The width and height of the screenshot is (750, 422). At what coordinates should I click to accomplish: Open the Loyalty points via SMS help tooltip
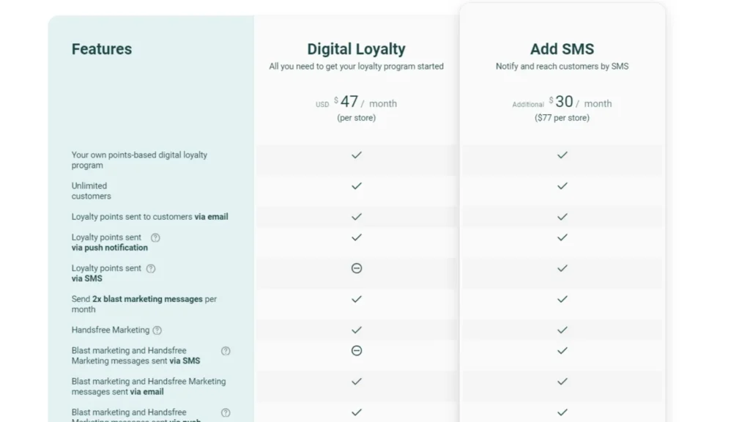150,268
